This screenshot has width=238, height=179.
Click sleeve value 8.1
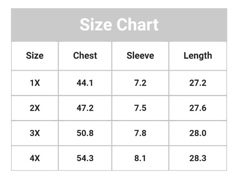140,158
